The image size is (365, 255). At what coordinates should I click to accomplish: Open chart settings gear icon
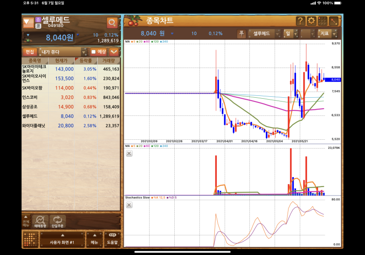(311, 21)
